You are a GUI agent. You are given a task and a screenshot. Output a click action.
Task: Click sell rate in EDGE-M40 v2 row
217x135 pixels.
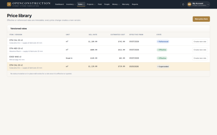point(94,58)
